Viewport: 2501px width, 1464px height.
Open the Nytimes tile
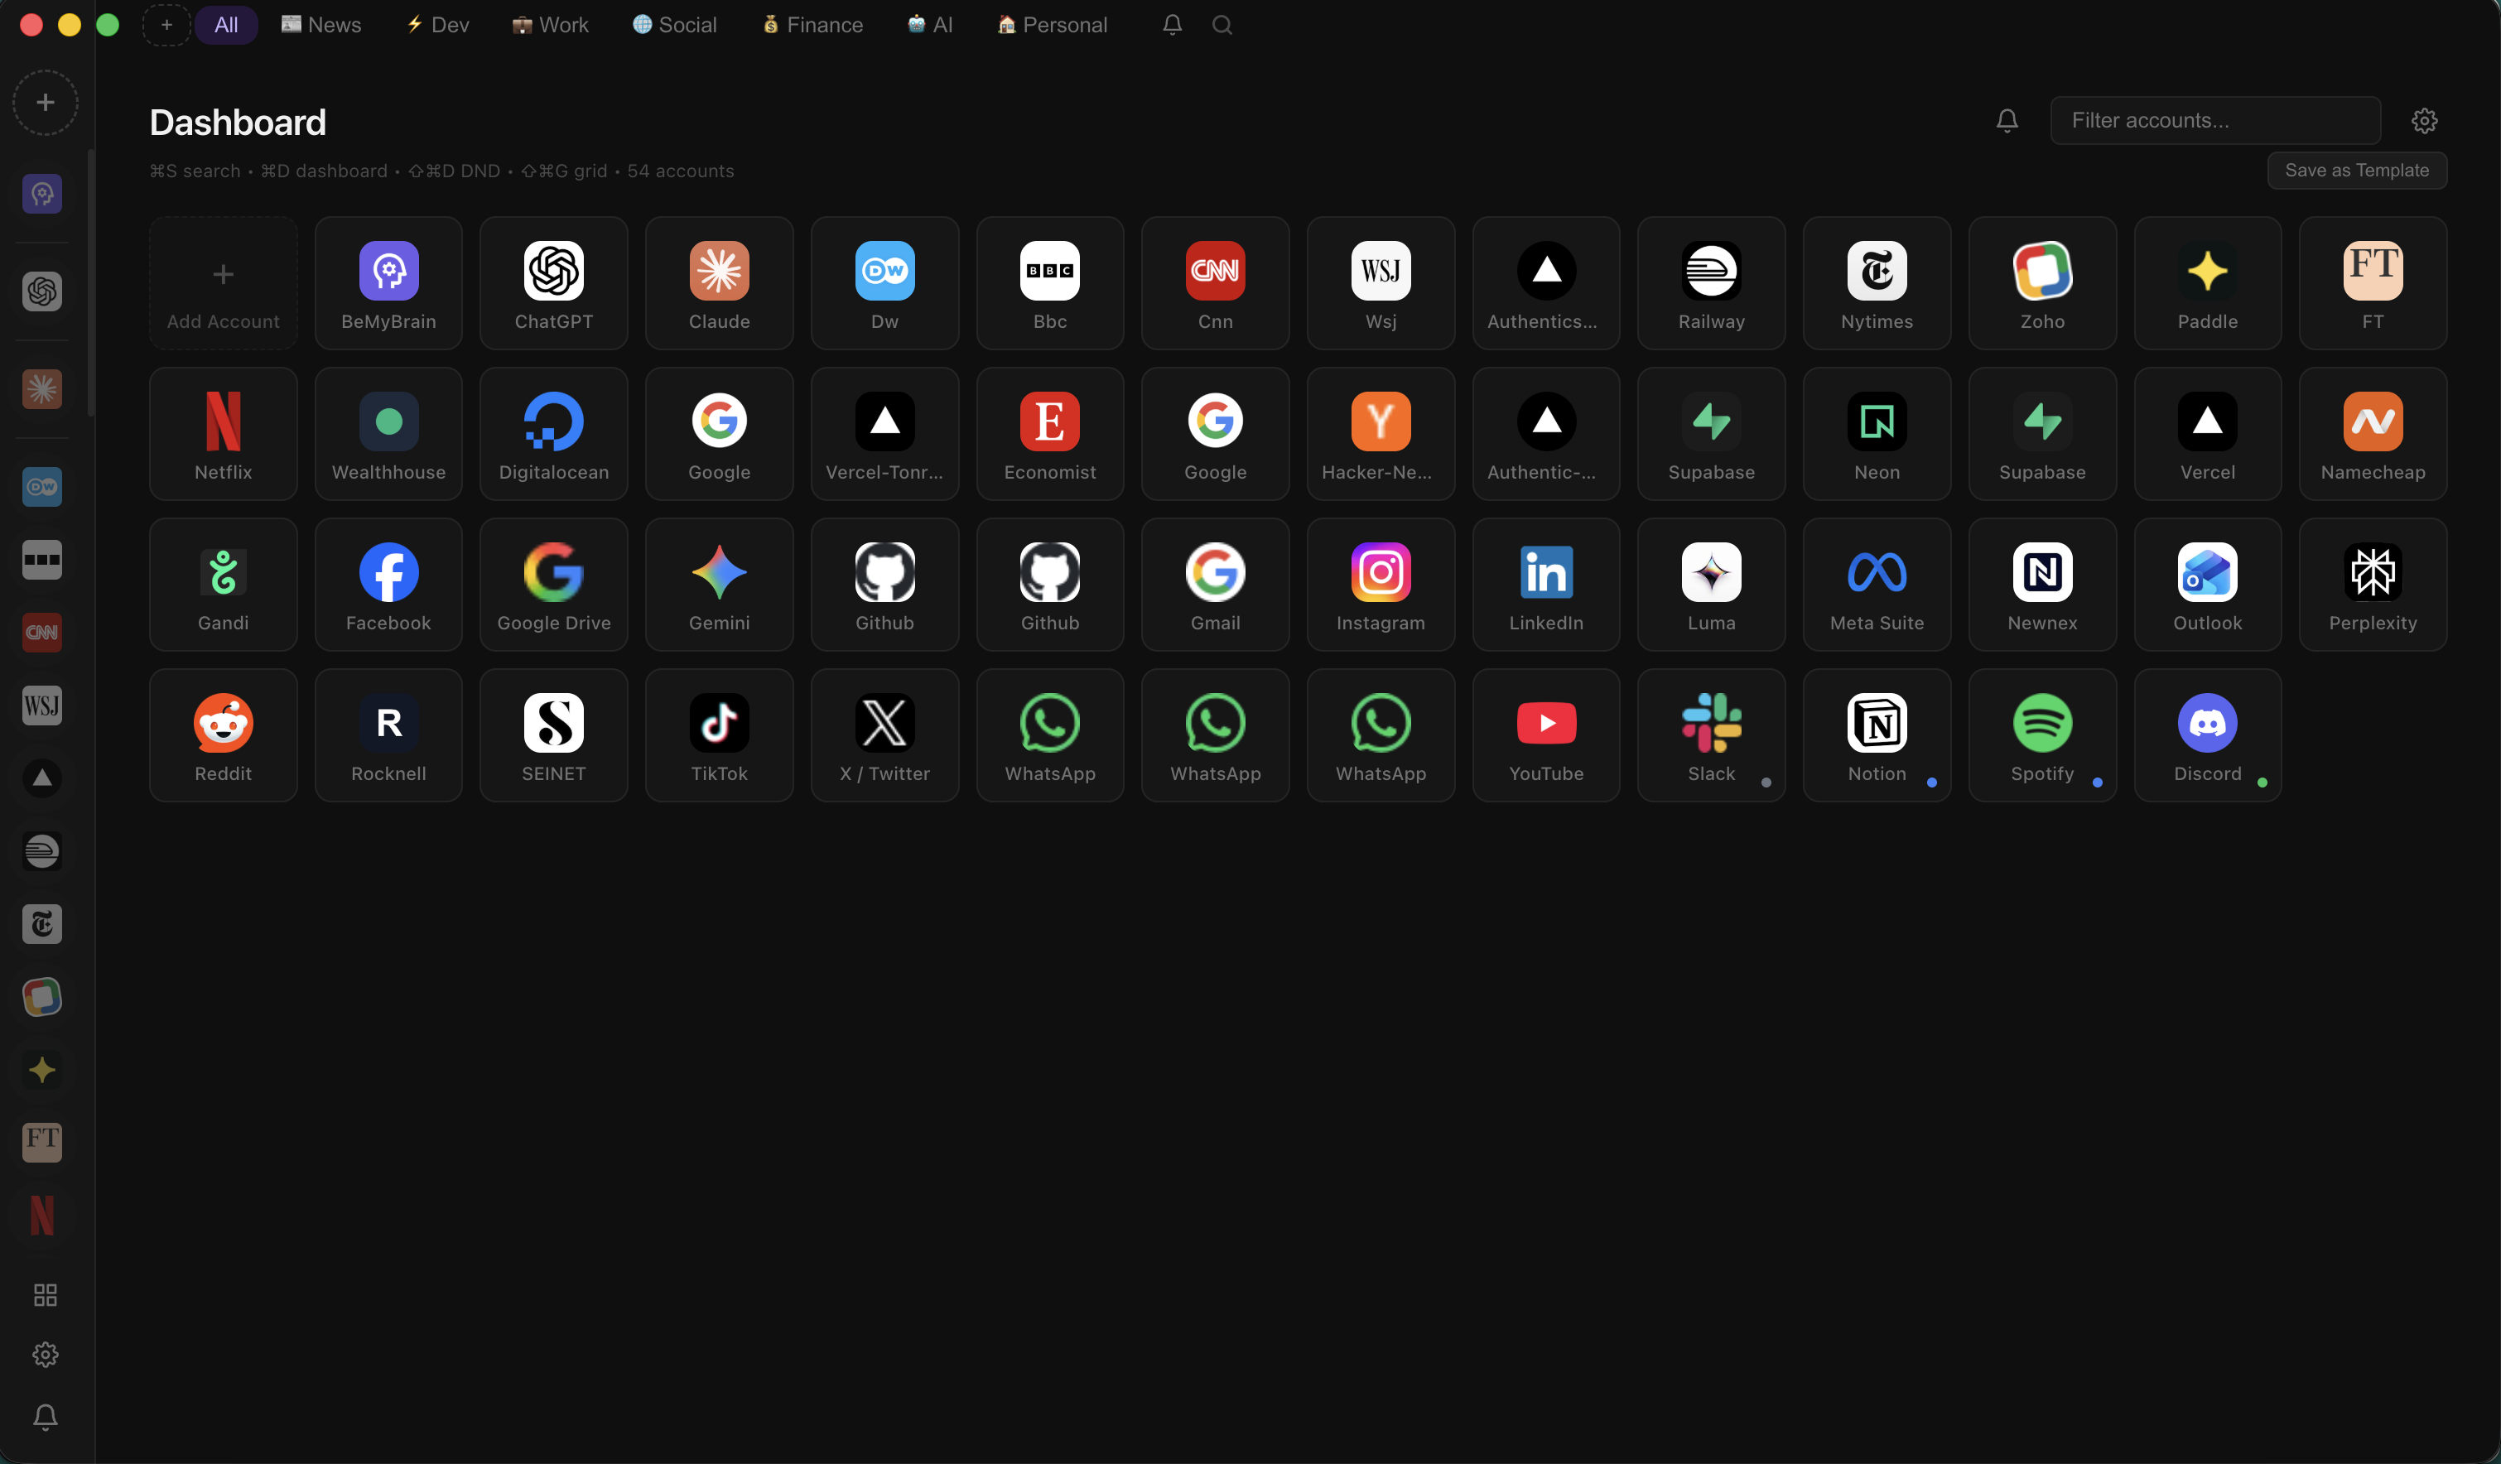click(1877, 283)
